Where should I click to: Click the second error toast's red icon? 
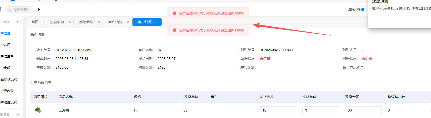(174, 30)
